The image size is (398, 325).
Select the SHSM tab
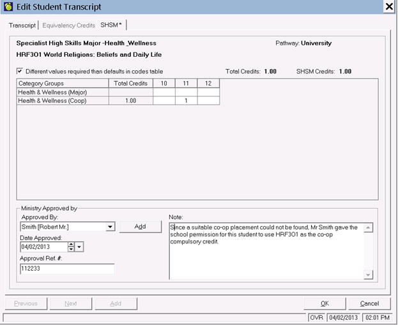pos(111,25)
